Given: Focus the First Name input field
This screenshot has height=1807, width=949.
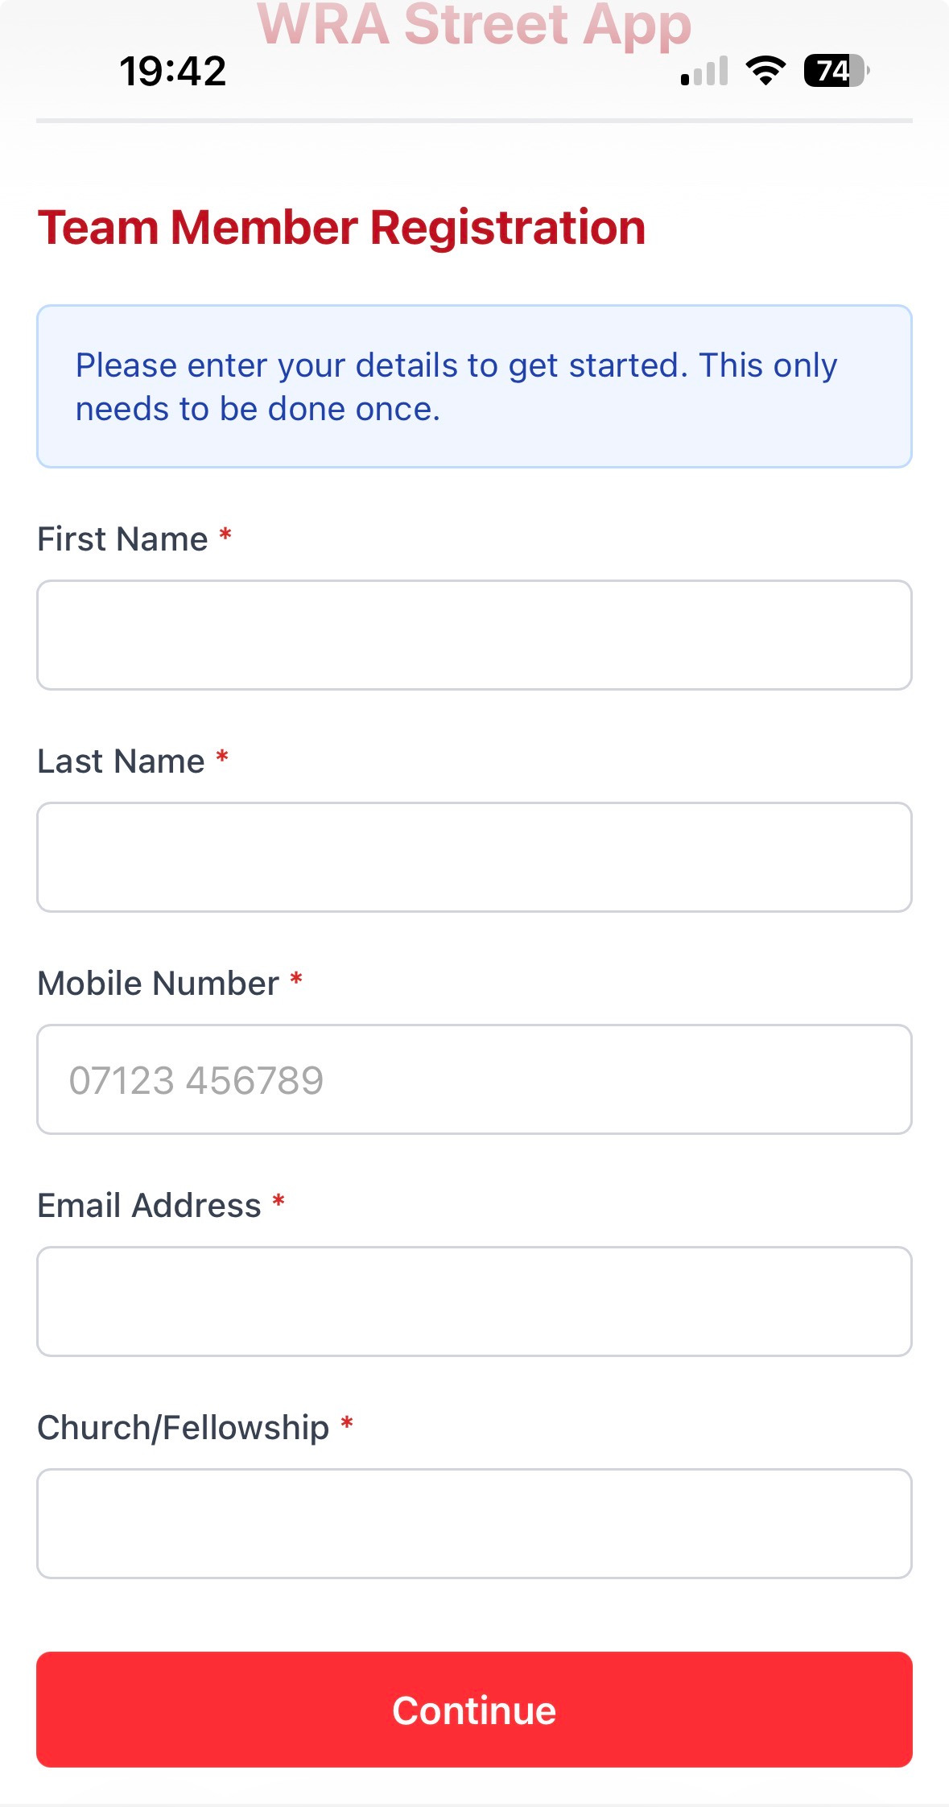Looking at the screenshot, I should tap(474, 635).
